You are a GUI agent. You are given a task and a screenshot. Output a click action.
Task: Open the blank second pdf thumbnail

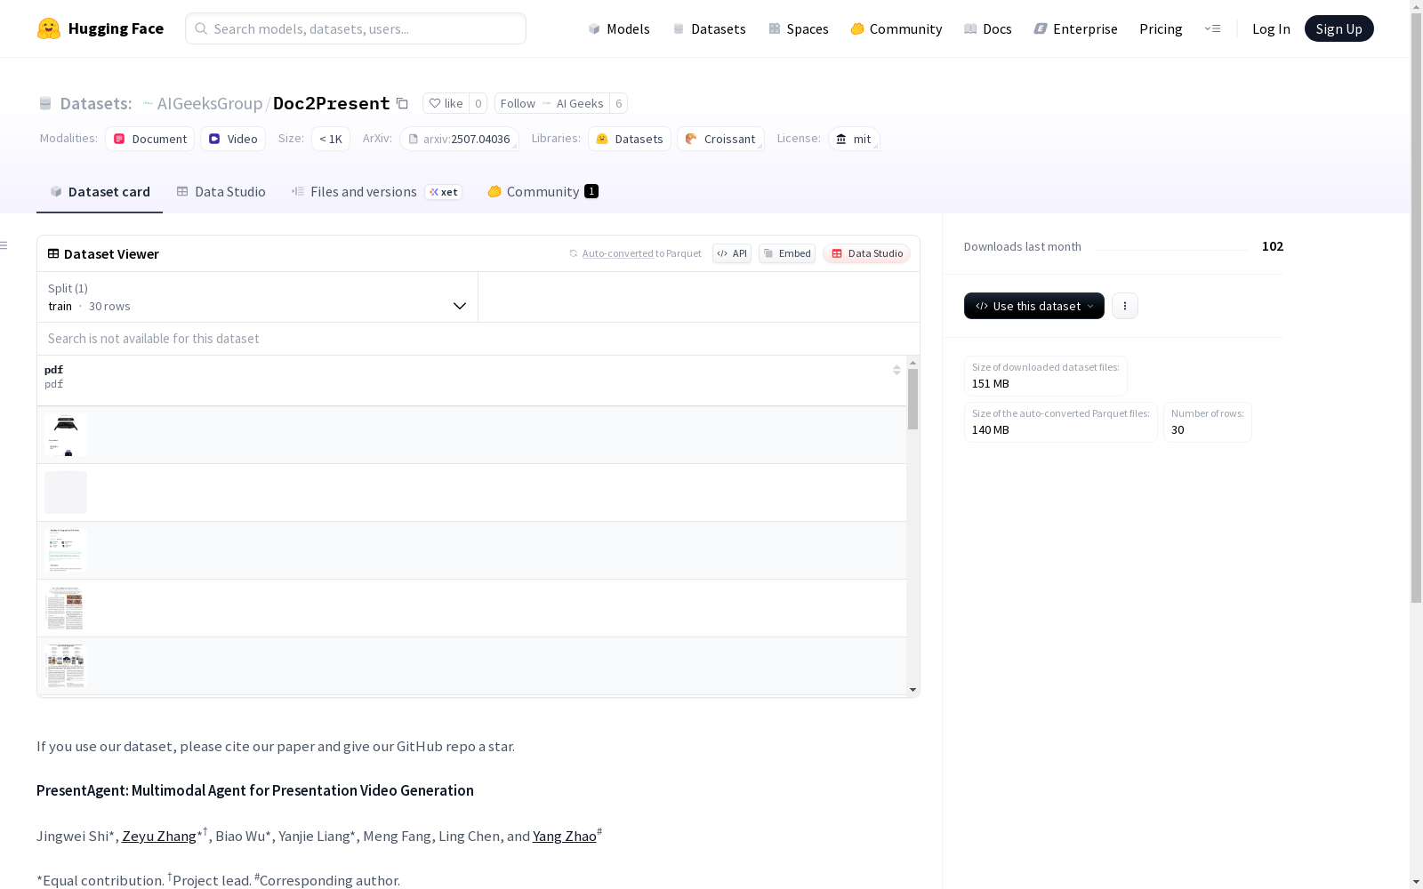(x=66, y=493)
